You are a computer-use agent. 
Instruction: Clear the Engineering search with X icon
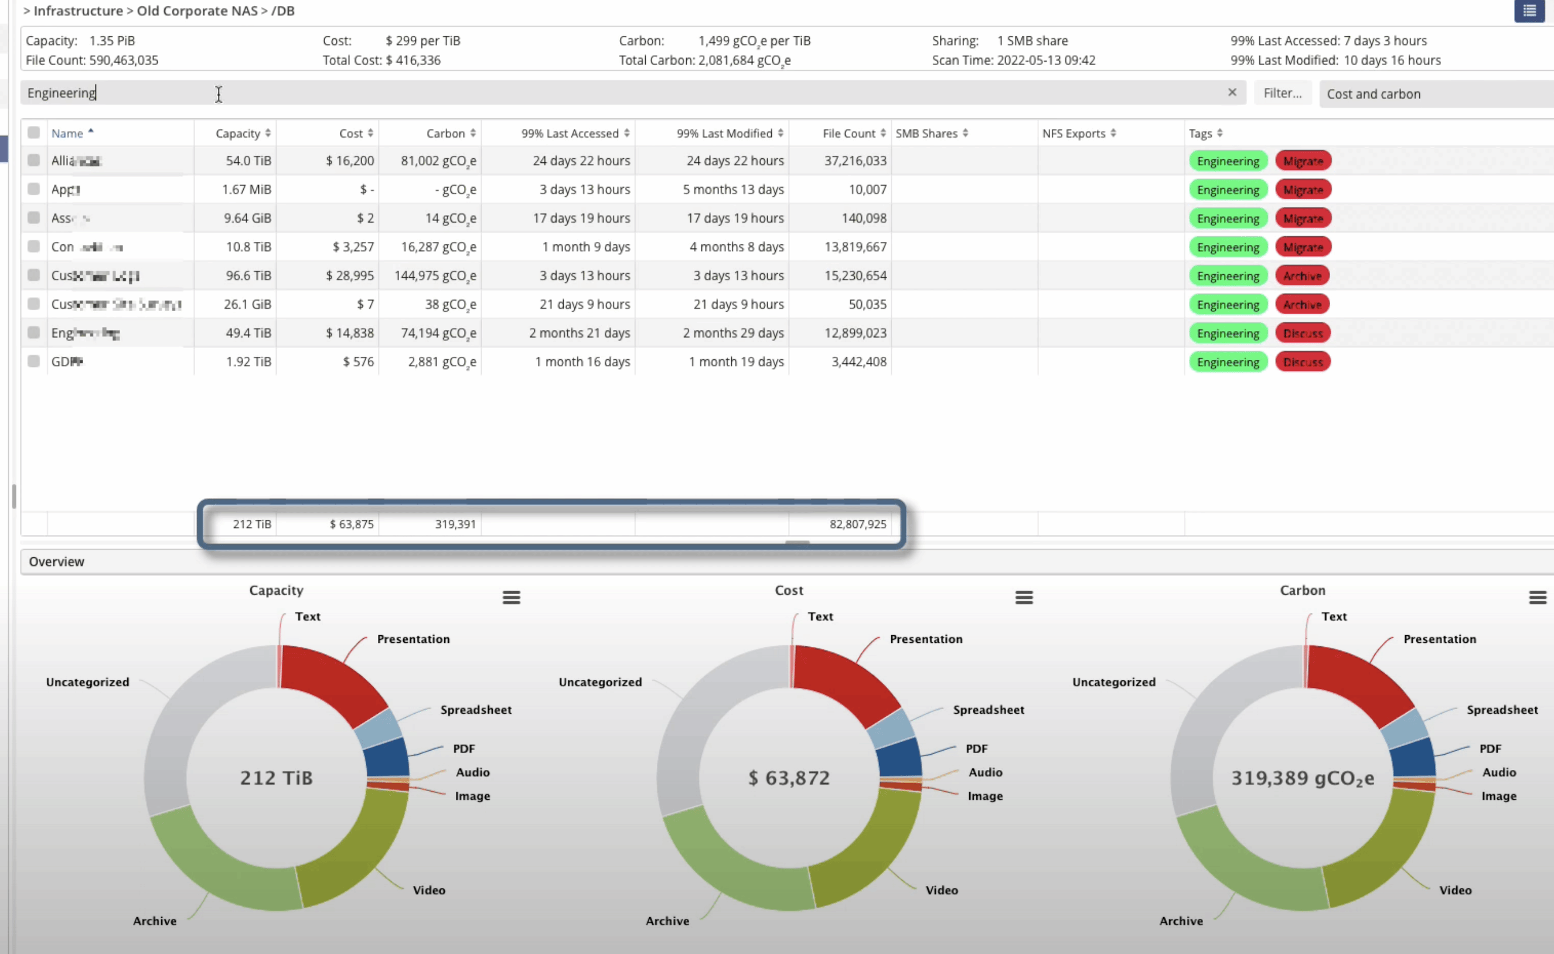1232,92
